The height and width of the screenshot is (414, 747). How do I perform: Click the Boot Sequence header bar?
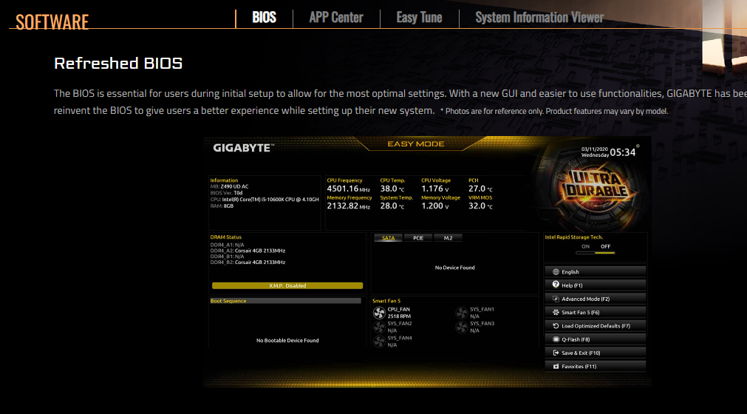pyautogui.click(x=285, y=301)
